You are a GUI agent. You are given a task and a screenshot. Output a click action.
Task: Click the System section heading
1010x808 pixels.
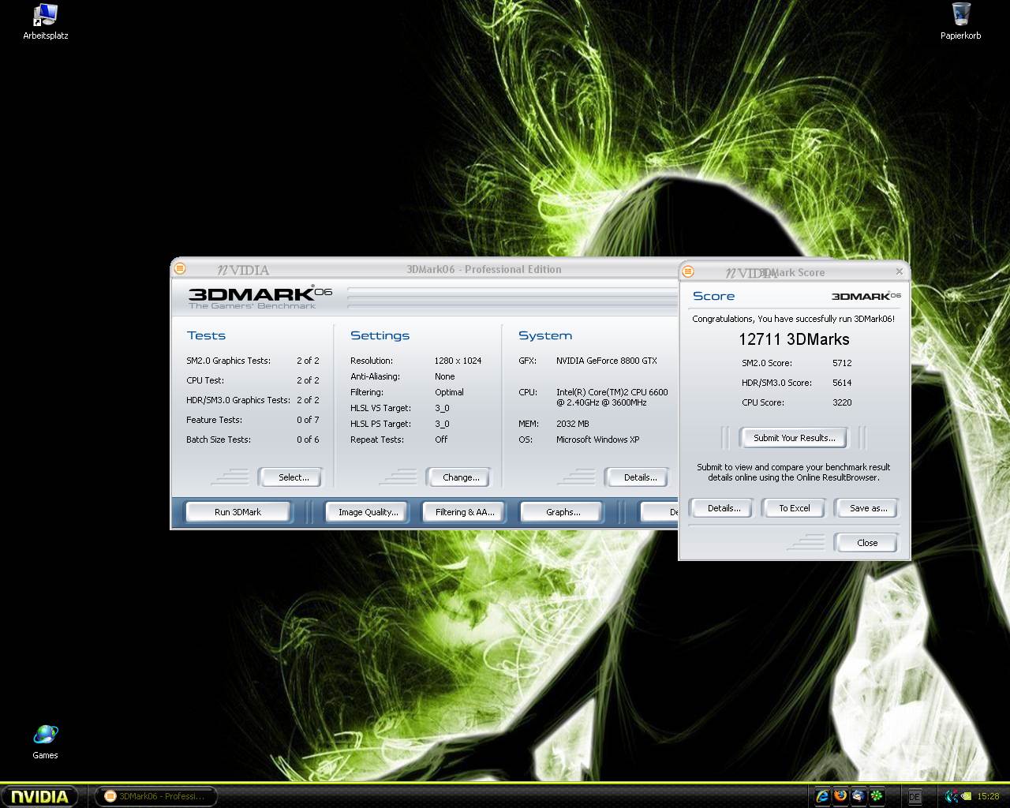(x=544, y=335)
